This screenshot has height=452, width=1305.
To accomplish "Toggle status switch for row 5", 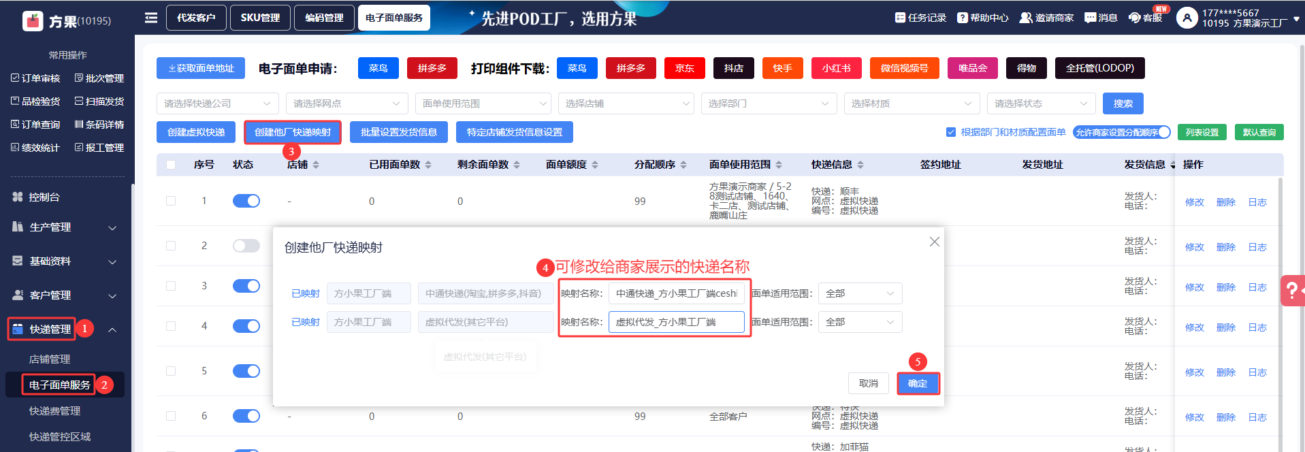I will point(246,371).
